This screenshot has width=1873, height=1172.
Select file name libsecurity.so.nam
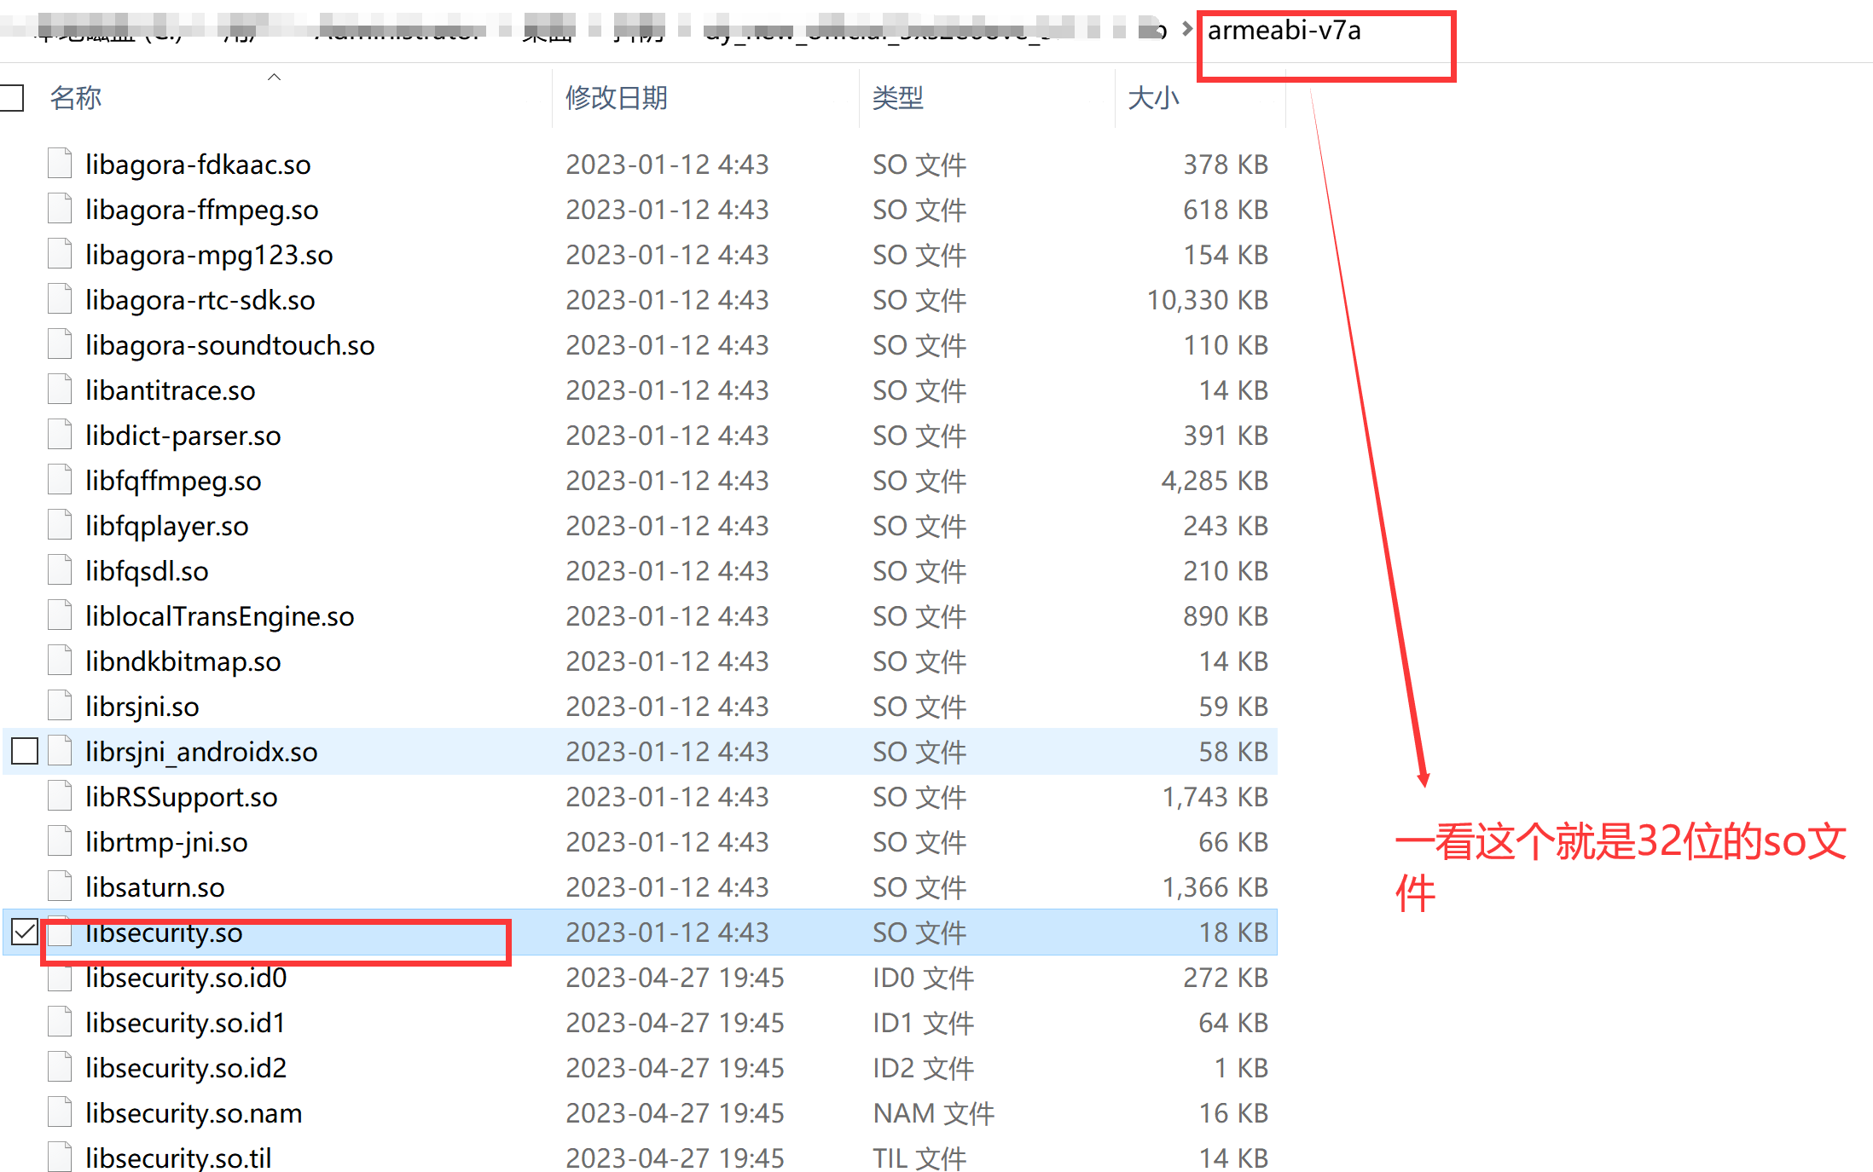[194, 1112]
